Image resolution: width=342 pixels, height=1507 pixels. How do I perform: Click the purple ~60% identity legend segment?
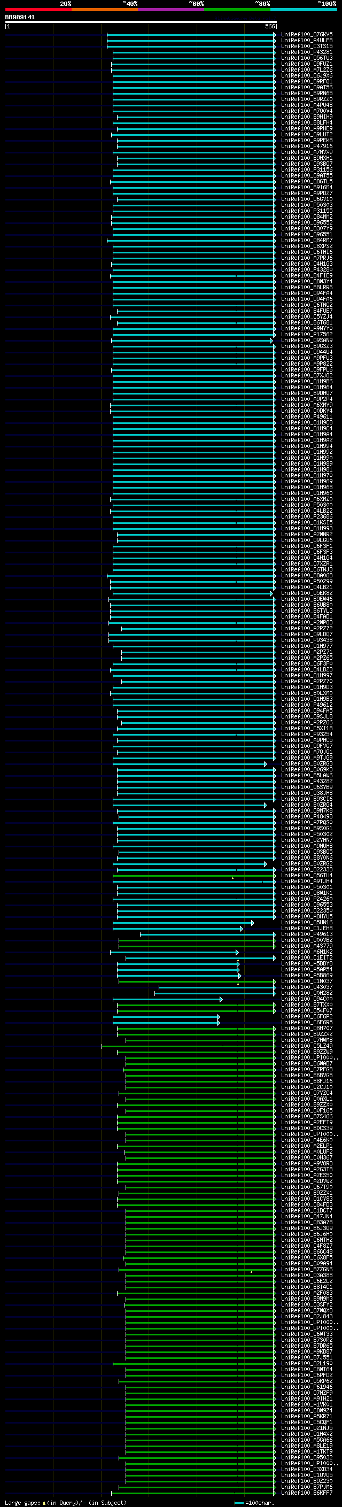coord(170,10)
